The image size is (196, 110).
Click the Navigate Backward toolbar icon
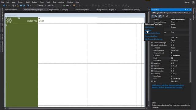(x=4, y=5)
